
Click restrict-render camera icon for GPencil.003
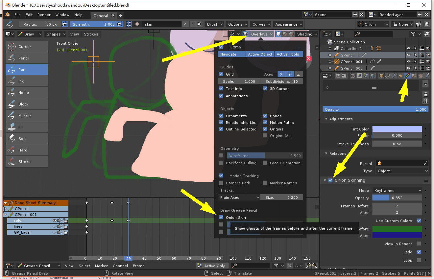point(428,68)
